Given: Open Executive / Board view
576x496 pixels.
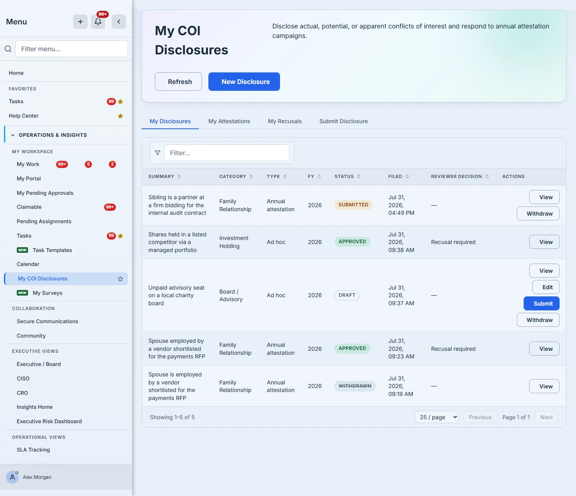Looking at the screenshot, I should (x=66, y=364).
